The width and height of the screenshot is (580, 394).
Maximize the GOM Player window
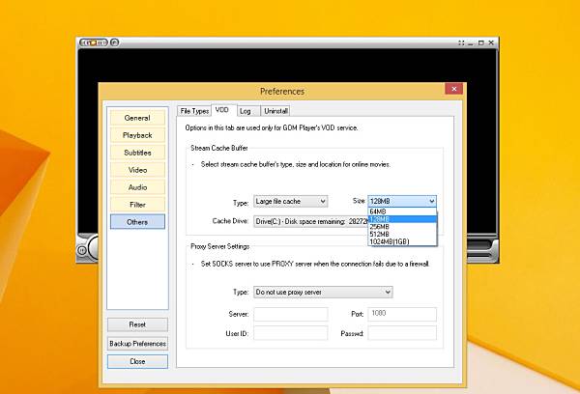480,42
